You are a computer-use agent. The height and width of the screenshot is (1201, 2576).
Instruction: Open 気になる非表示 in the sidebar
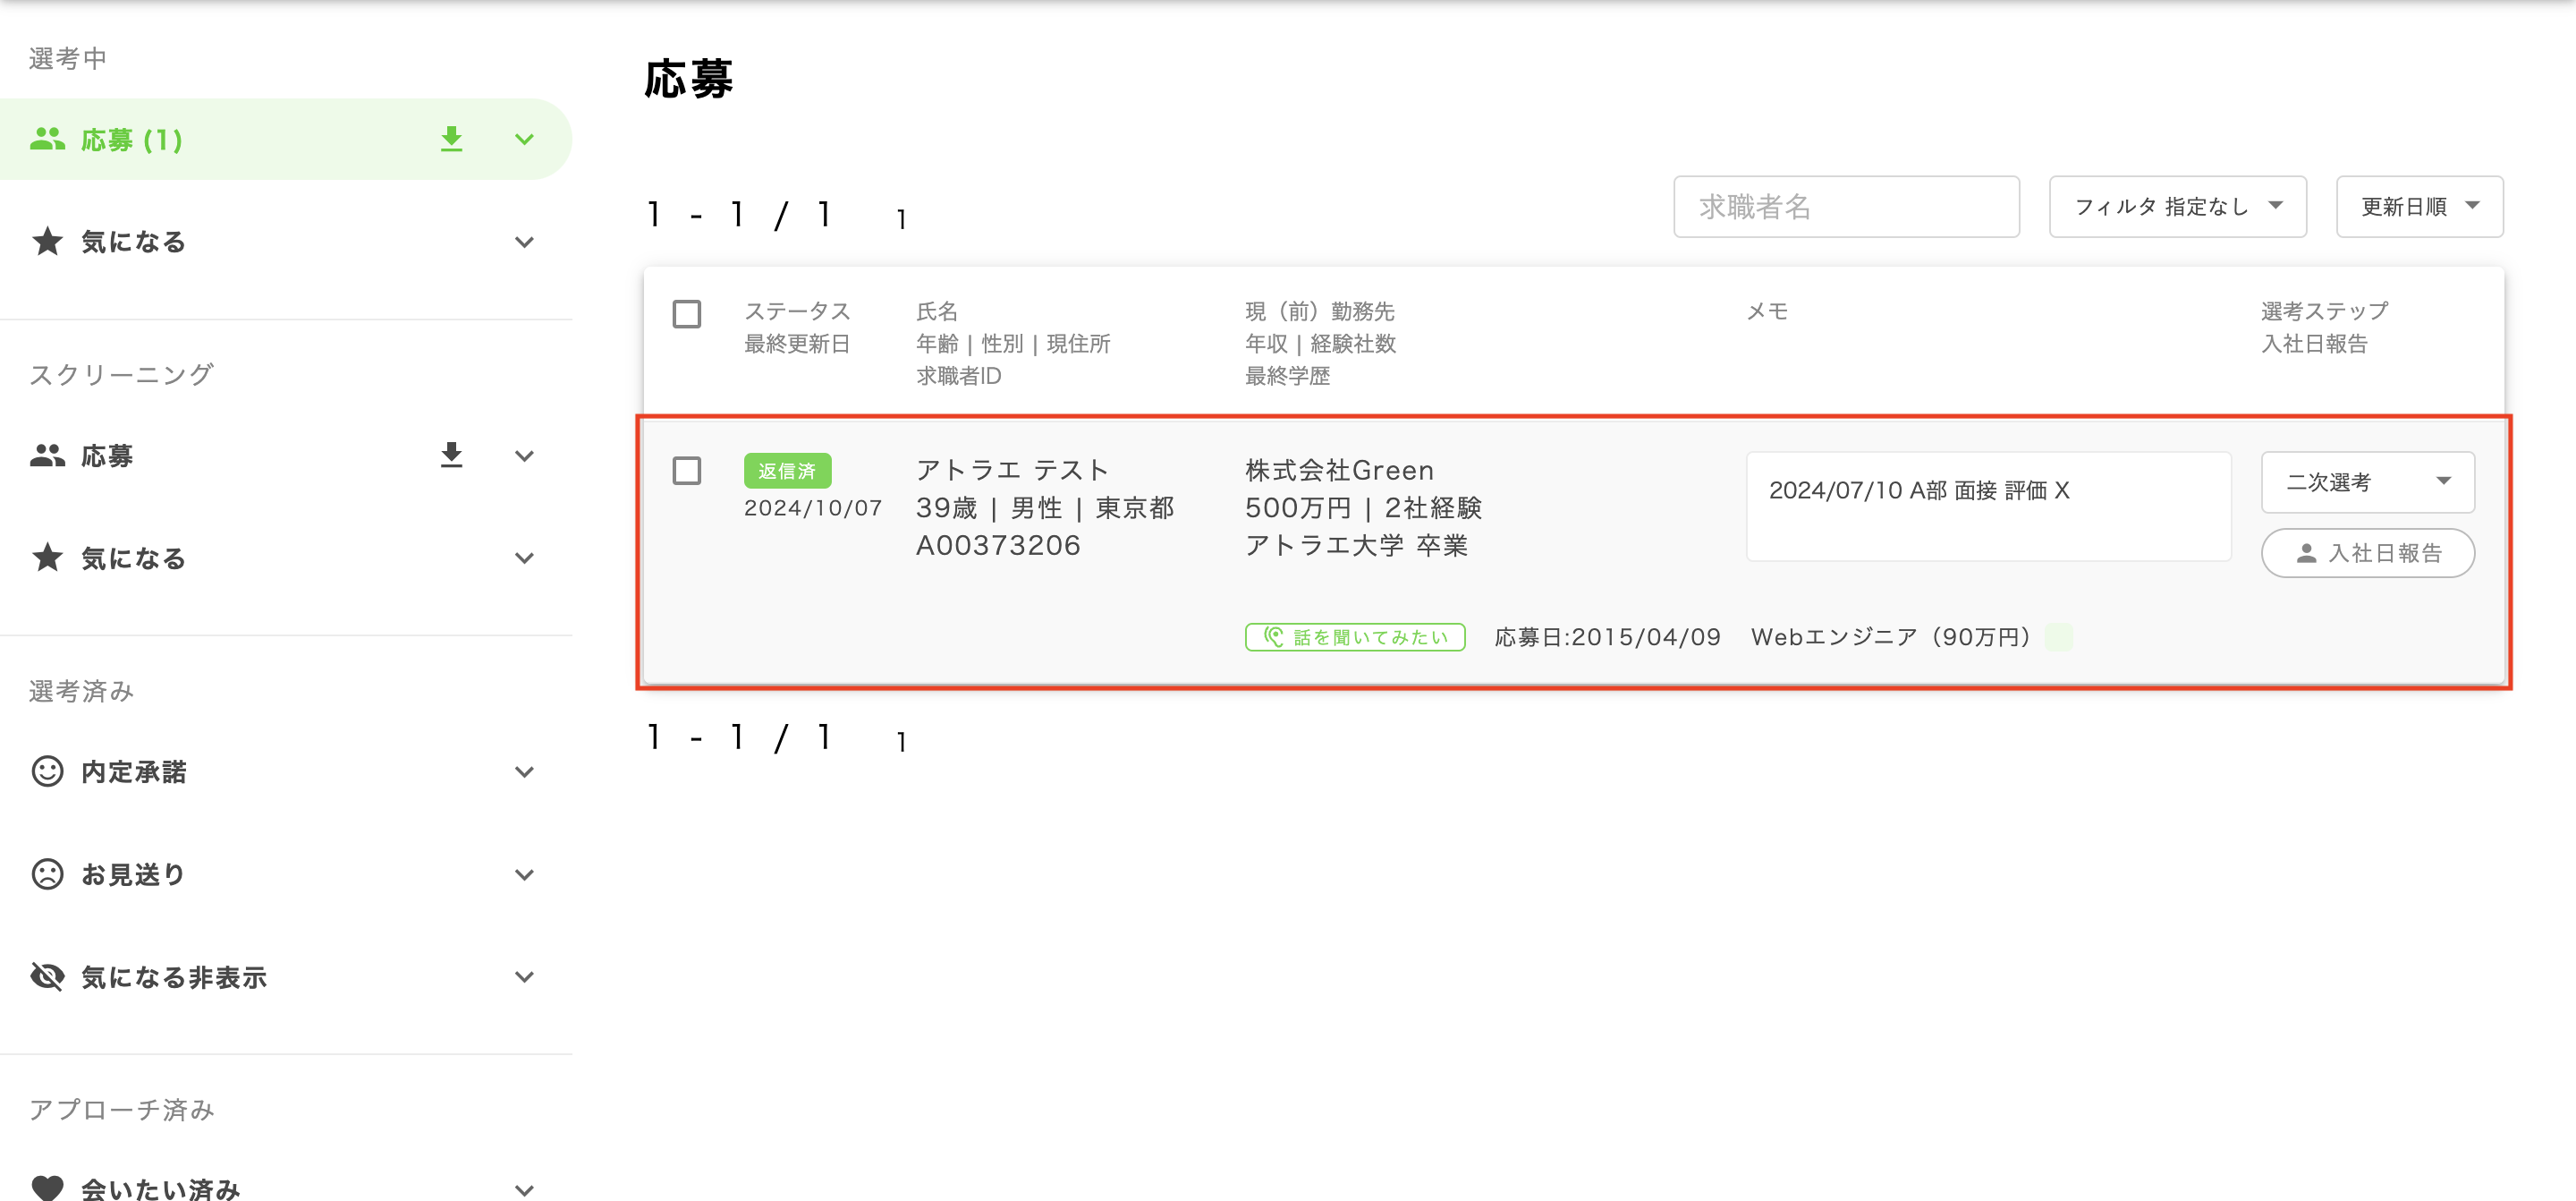(x=174, y=976)
